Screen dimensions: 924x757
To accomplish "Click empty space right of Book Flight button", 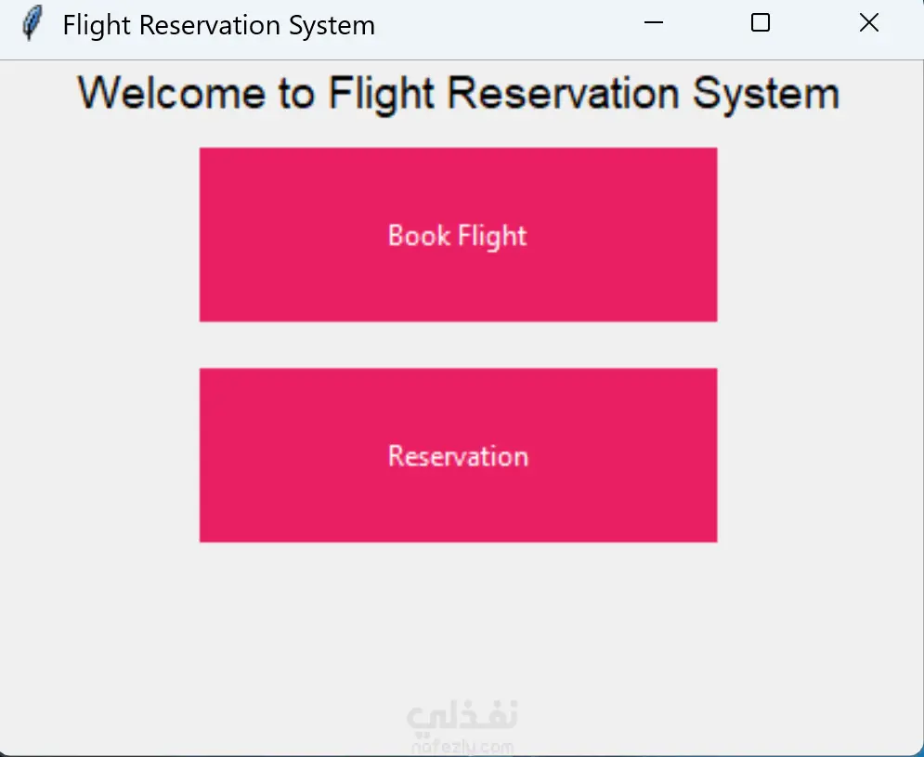I will pyautogui.click(x=819, y=235).
